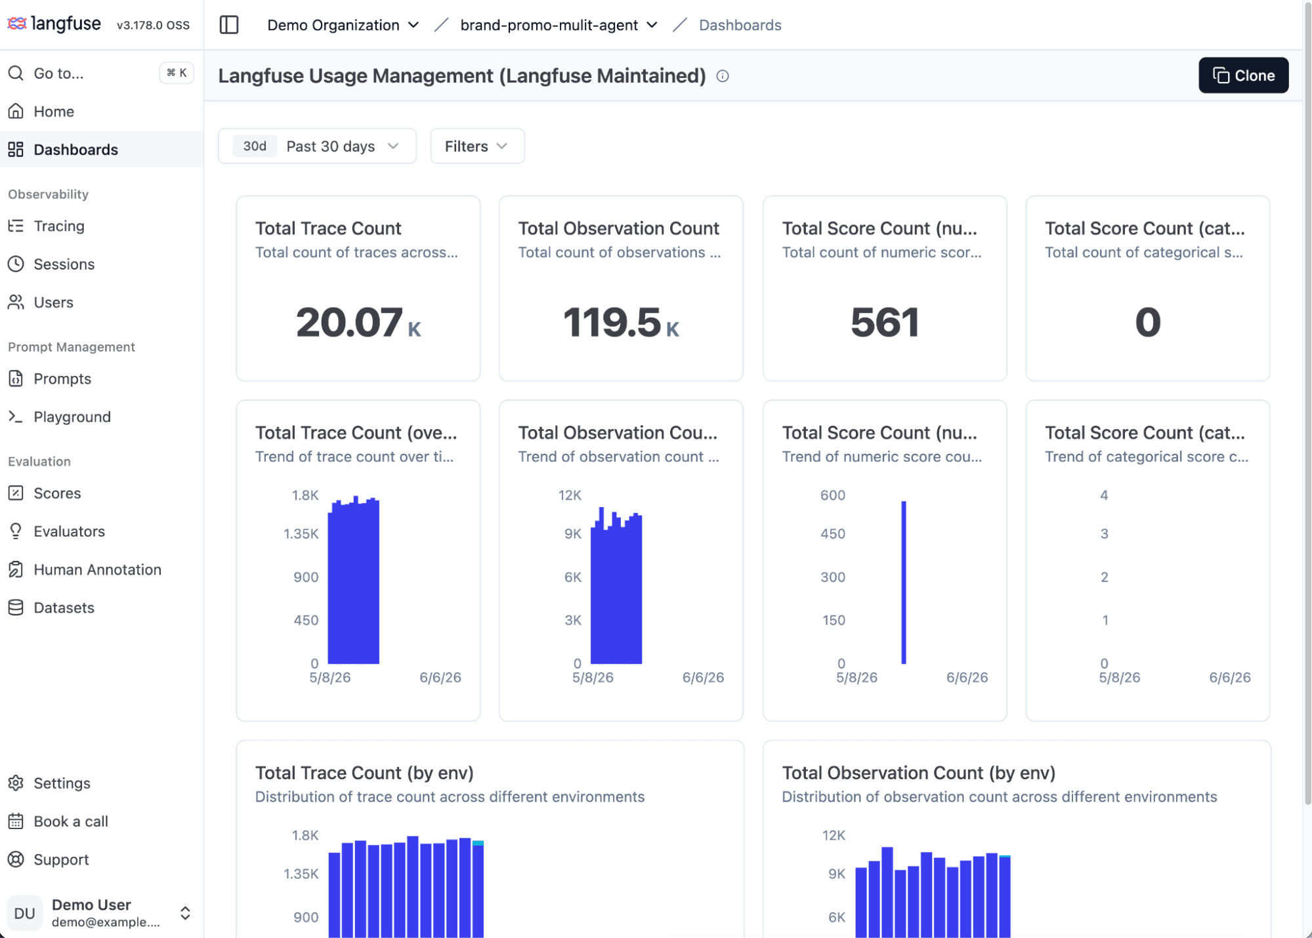Open Scores in the sidebar
Viewport: 1312px width, 938px height.
101,493
